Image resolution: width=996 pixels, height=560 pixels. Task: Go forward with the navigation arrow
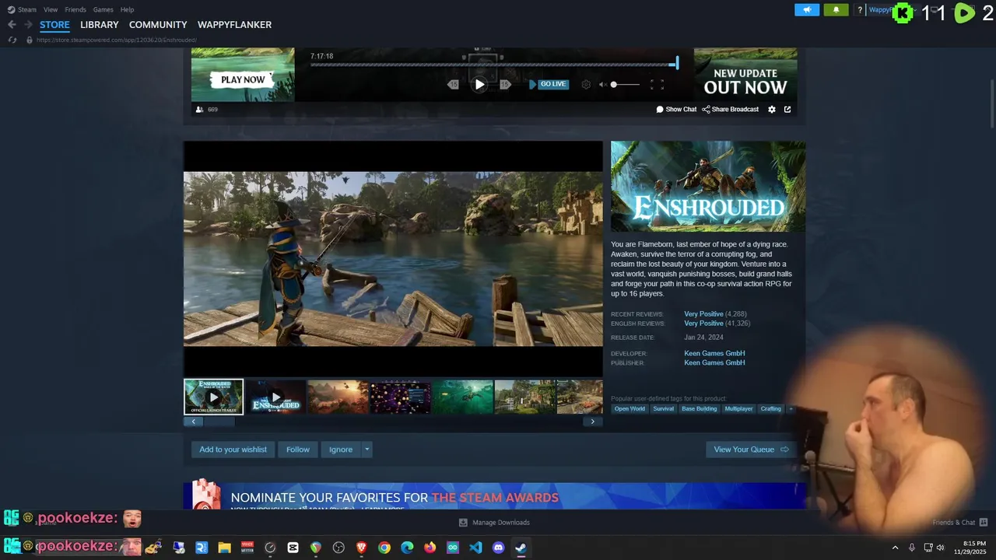(28, 25)
